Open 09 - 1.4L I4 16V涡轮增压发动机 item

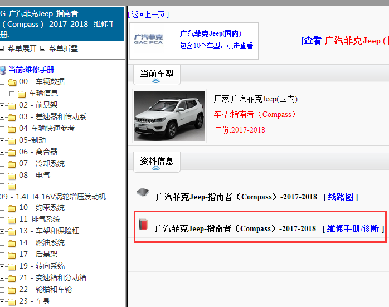[53, 197]
